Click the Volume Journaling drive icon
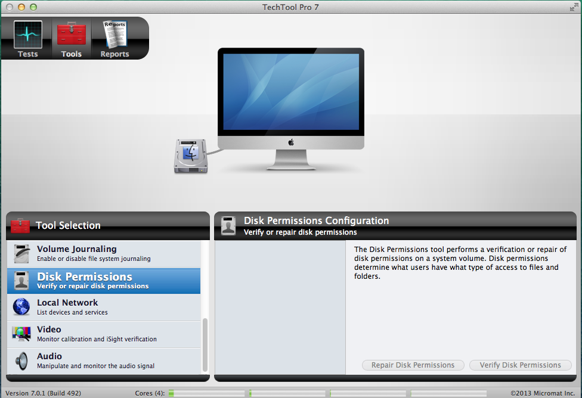582x398 pixels. click(x=21, y=254)
